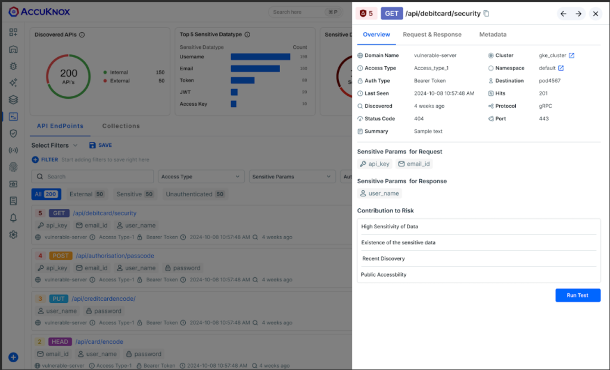610x370 pixels.
Task: Click the Search field above the endpoint list
Action: click(x=92, y=176)
